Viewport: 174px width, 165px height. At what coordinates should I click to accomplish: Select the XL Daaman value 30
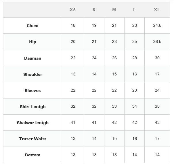coord(157,58)
